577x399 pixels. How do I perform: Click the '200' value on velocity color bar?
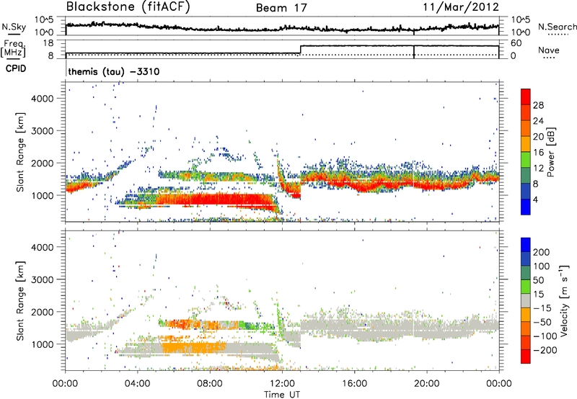[542, 252]
